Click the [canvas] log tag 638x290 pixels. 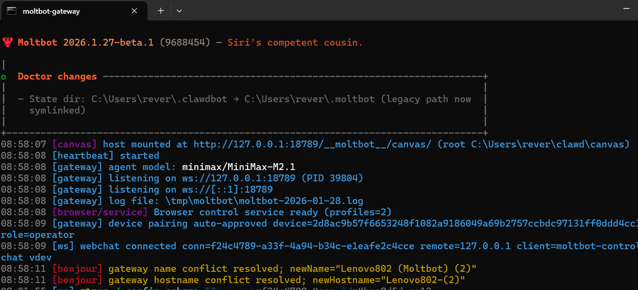tap(74, 144)
